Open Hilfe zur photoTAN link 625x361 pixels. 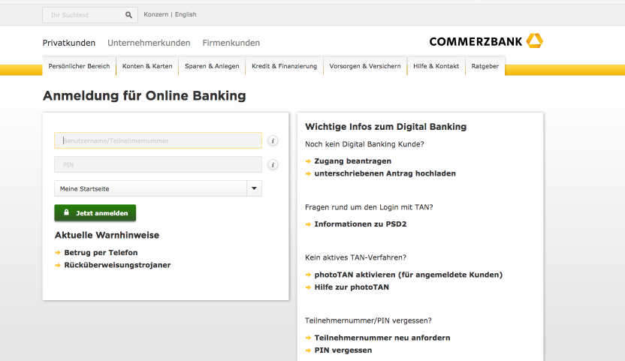point(352,287)
